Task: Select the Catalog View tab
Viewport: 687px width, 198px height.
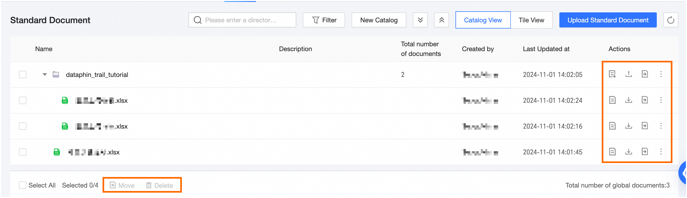Action: tap(483, 20)
